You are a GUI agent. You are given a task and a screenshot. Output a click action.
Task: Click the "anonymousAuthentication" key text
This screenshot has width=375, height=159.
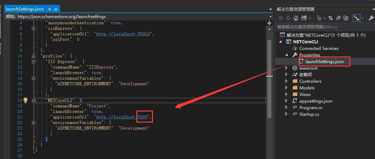pyautogui.click(x=76, y=23)
